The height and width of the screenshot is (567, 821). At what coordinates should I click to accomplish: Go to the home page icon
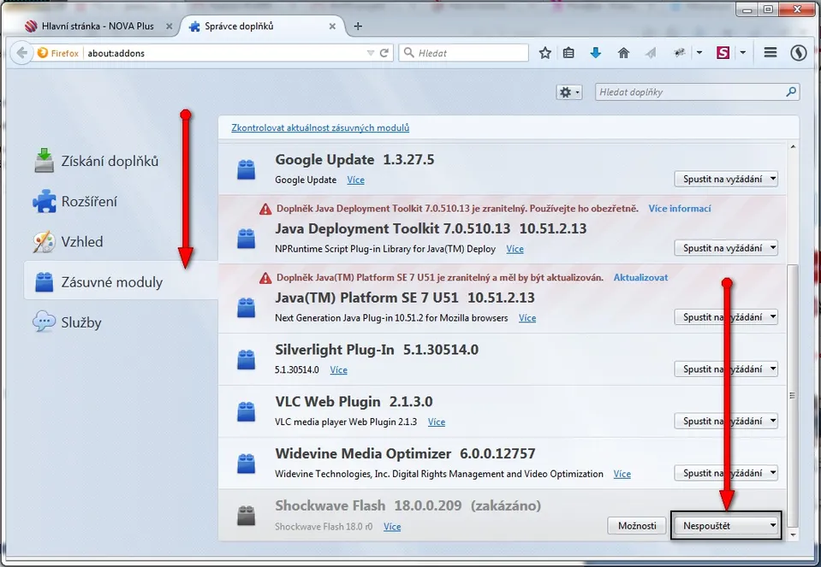click(x=623, y=53)
